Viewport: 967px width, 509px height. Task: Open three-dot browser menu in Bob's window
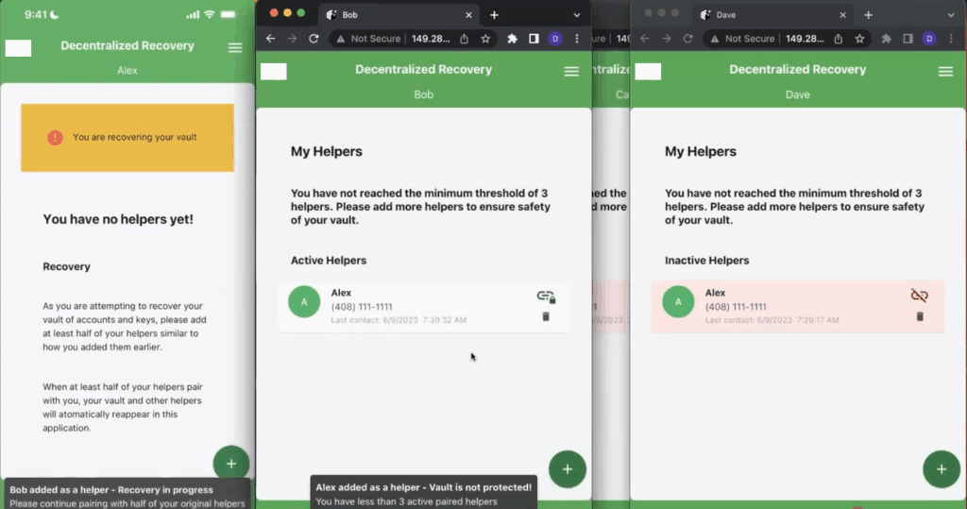577,39
